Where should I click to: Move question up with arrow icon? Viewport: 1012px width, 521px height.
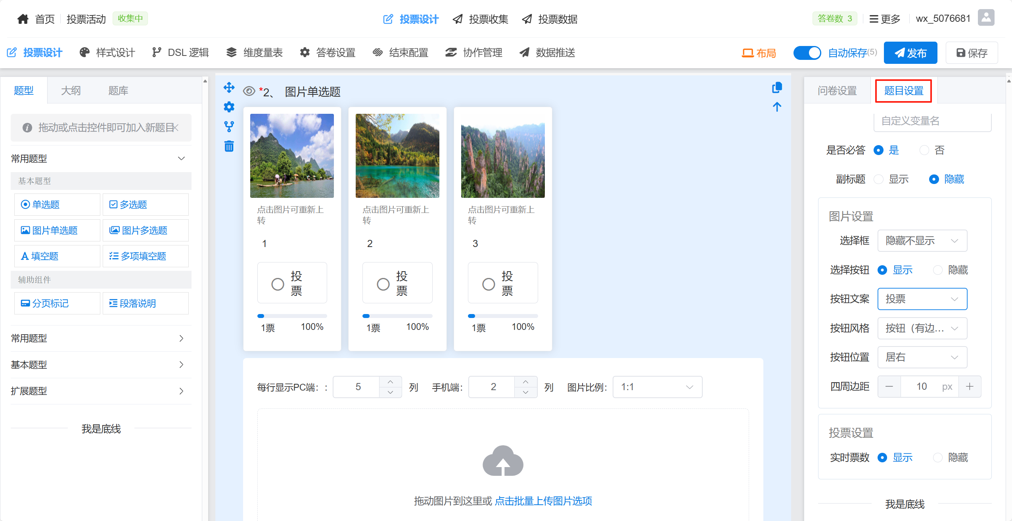[777, 107]
